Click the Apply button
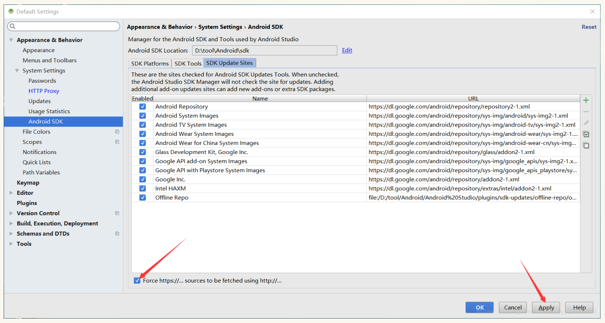The image size is (605, 323). (x=546, y=307)
